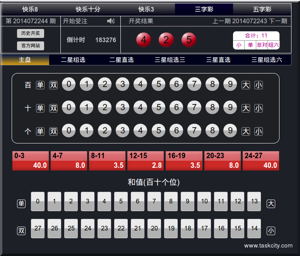Pick ball 0 in the 十 row
This screenshot has width=300, height=256.
click(x=69, y=108)
